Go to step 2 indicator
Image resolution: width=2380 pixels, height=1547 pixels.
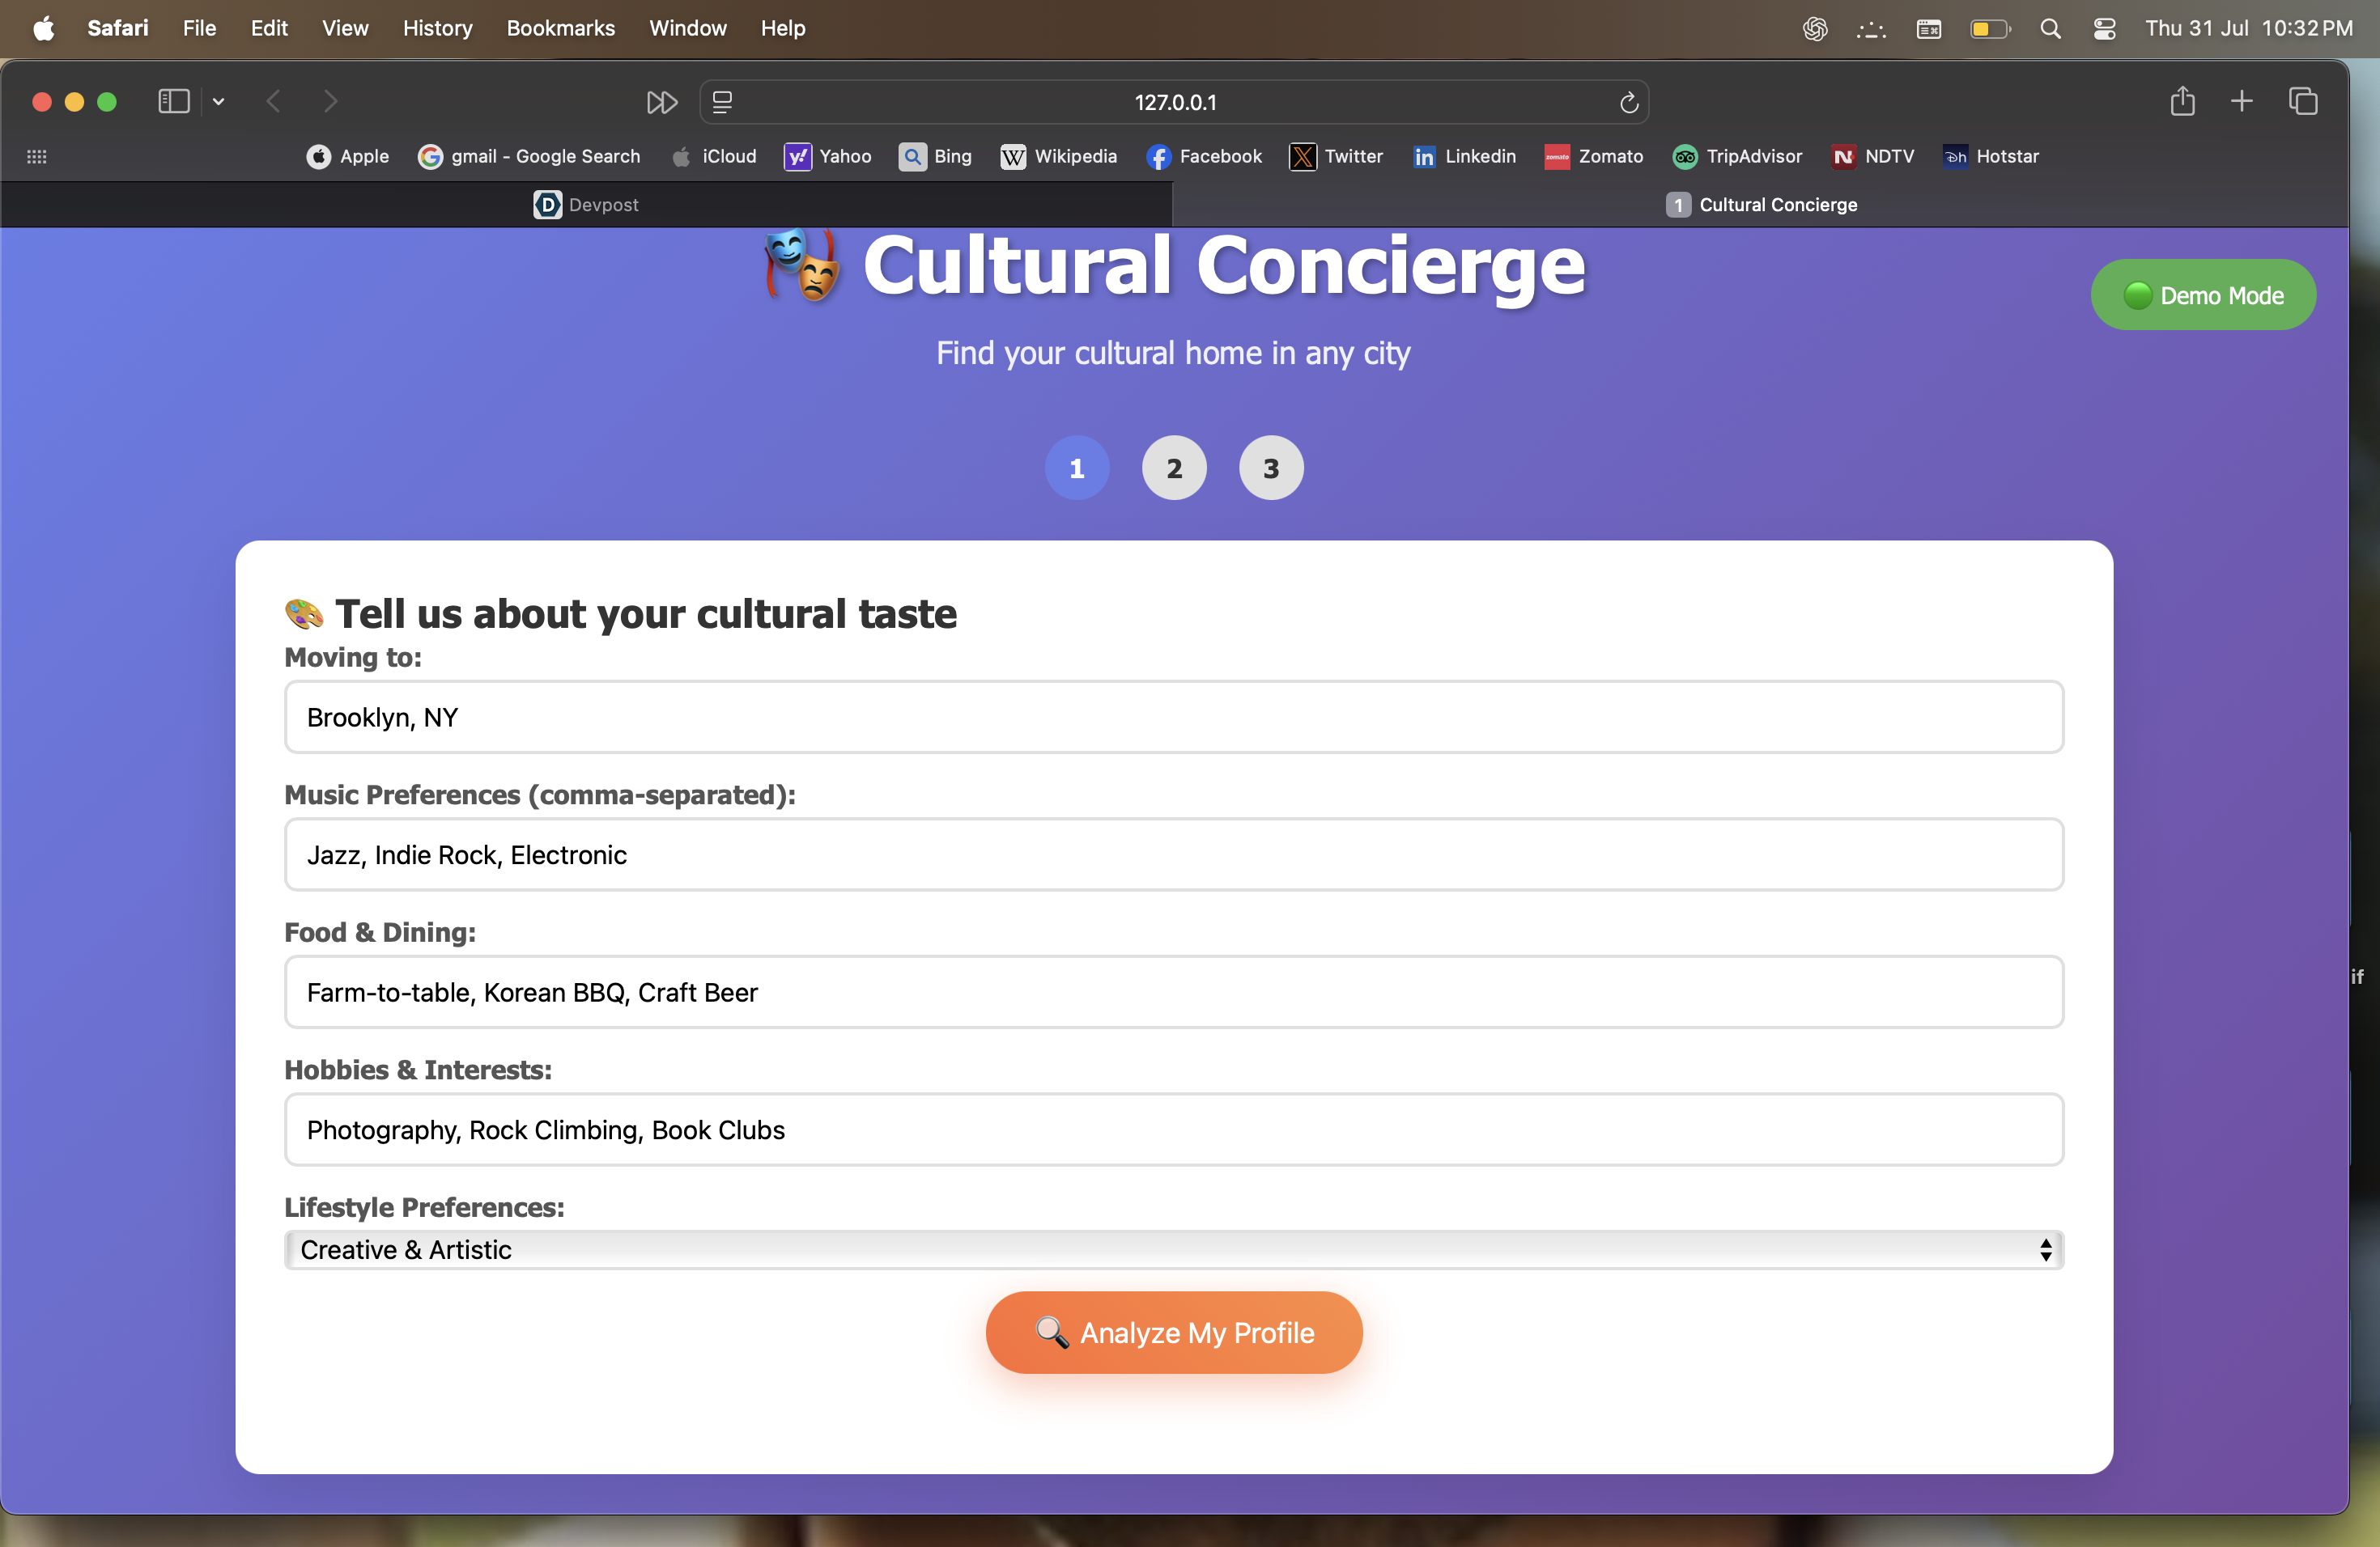(1174, 468)
